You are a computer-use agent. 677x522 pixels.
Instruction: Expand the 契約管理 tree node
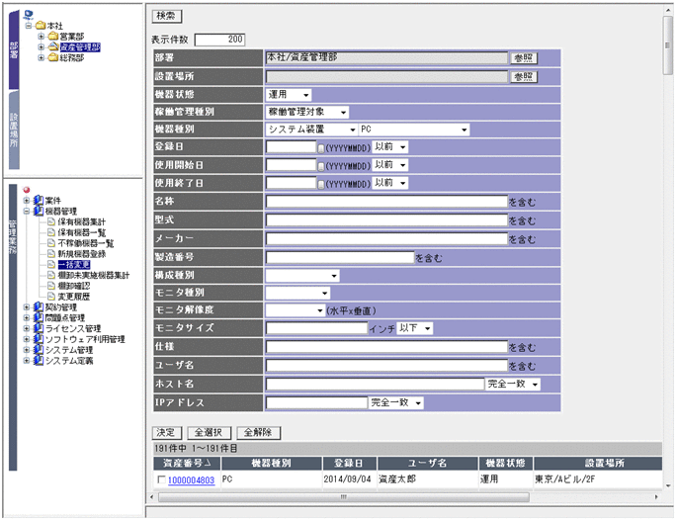(x=27, y=307)
